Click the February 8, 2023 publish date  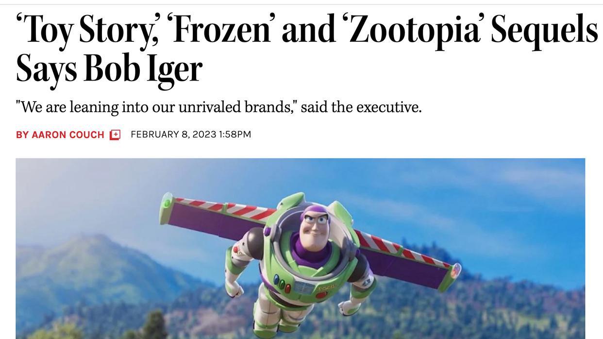point(173,134)
